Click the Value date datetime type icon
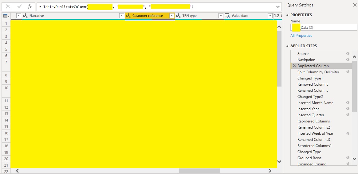The width and height of the screenshot is (358, 174). pos(227,16)
